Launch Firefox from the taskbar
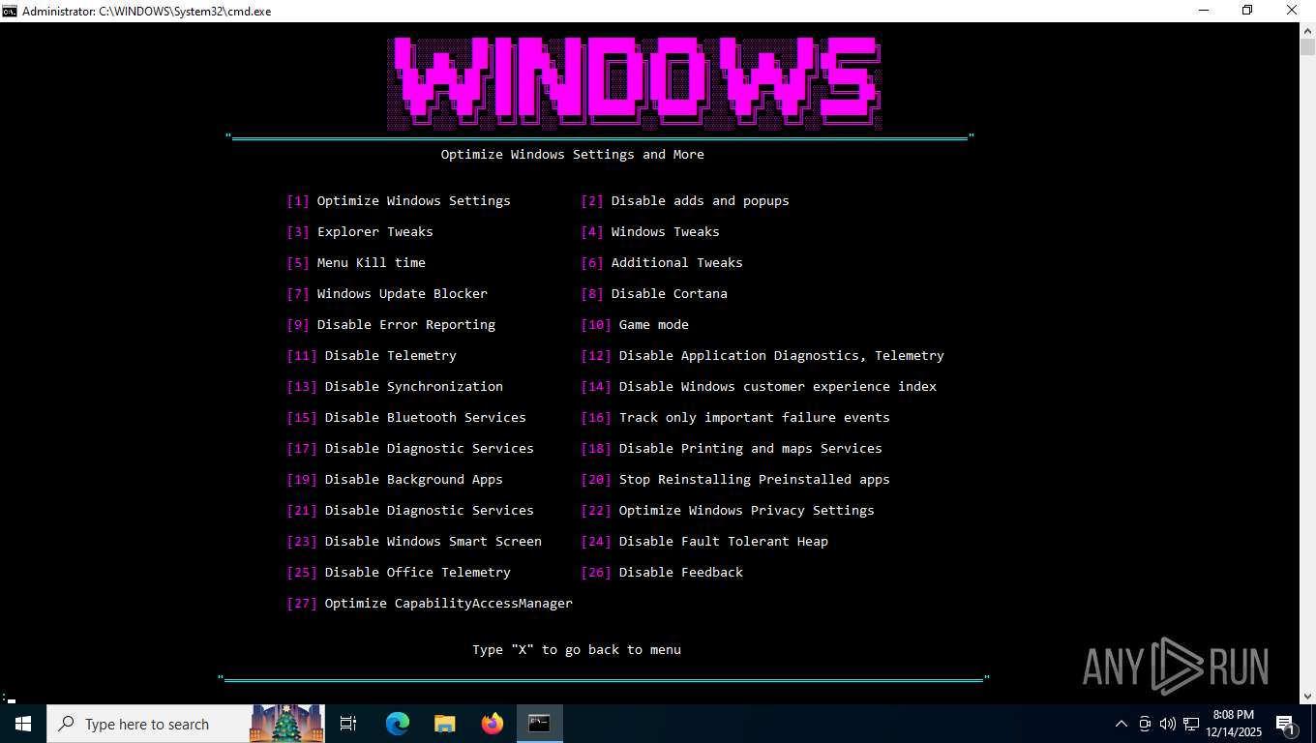 (x=493, y=724)
